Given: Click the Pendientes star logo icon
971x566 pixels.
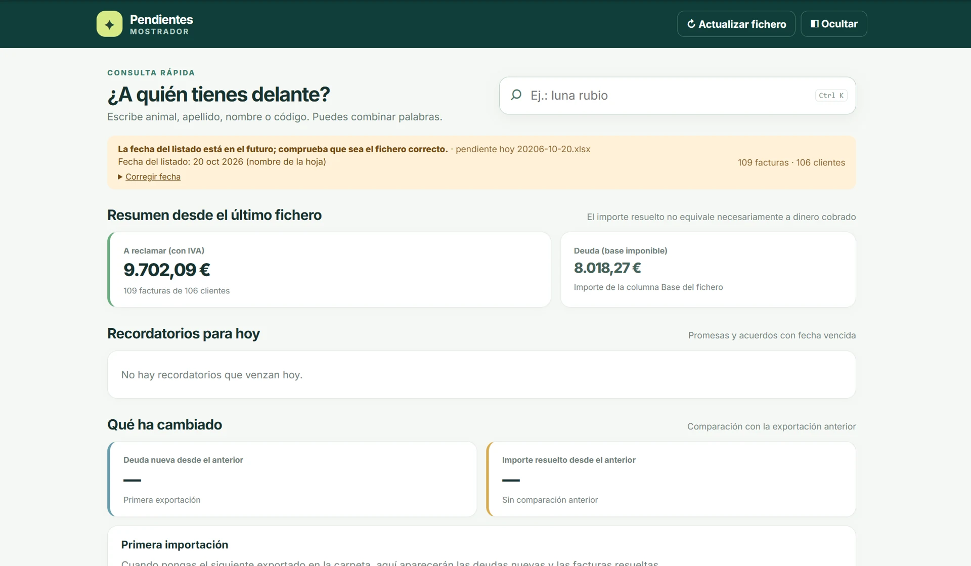Looking at the screenshot, I should click(x=109, y=24).
